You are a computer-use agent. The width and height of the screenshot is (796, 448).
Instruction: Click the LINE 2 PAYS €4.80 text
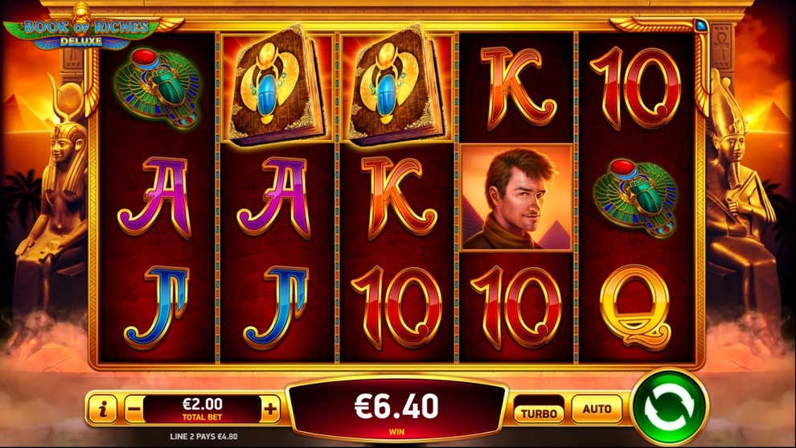(203, 436)
